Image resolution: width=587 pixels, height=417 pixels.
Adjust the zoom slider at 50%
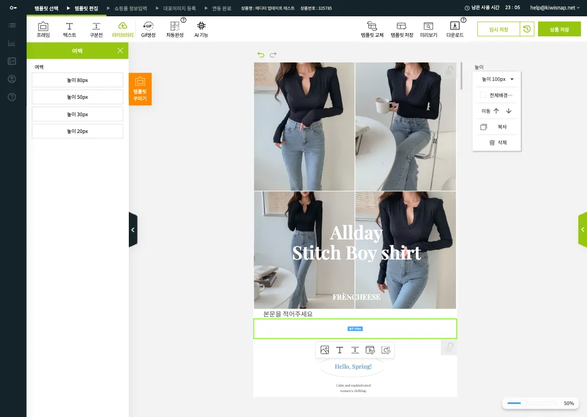coord(524,403)
